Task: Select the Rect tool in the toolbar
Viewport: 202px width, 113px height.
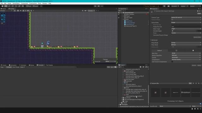Action: point(16,6)
